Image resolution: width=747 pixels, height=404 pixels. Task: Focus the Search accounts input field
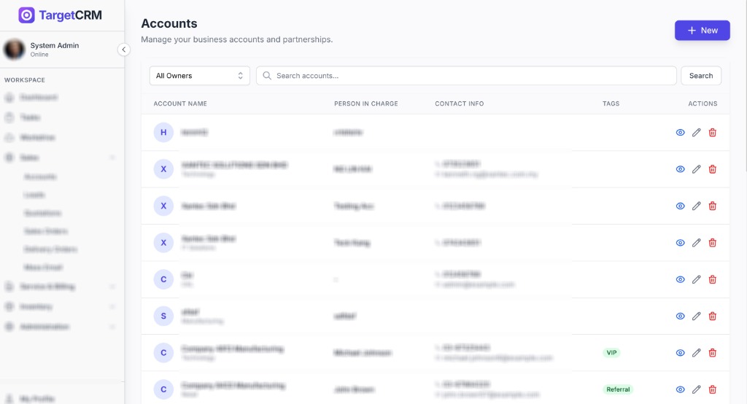pyautogui.click(x=467, y=76)
